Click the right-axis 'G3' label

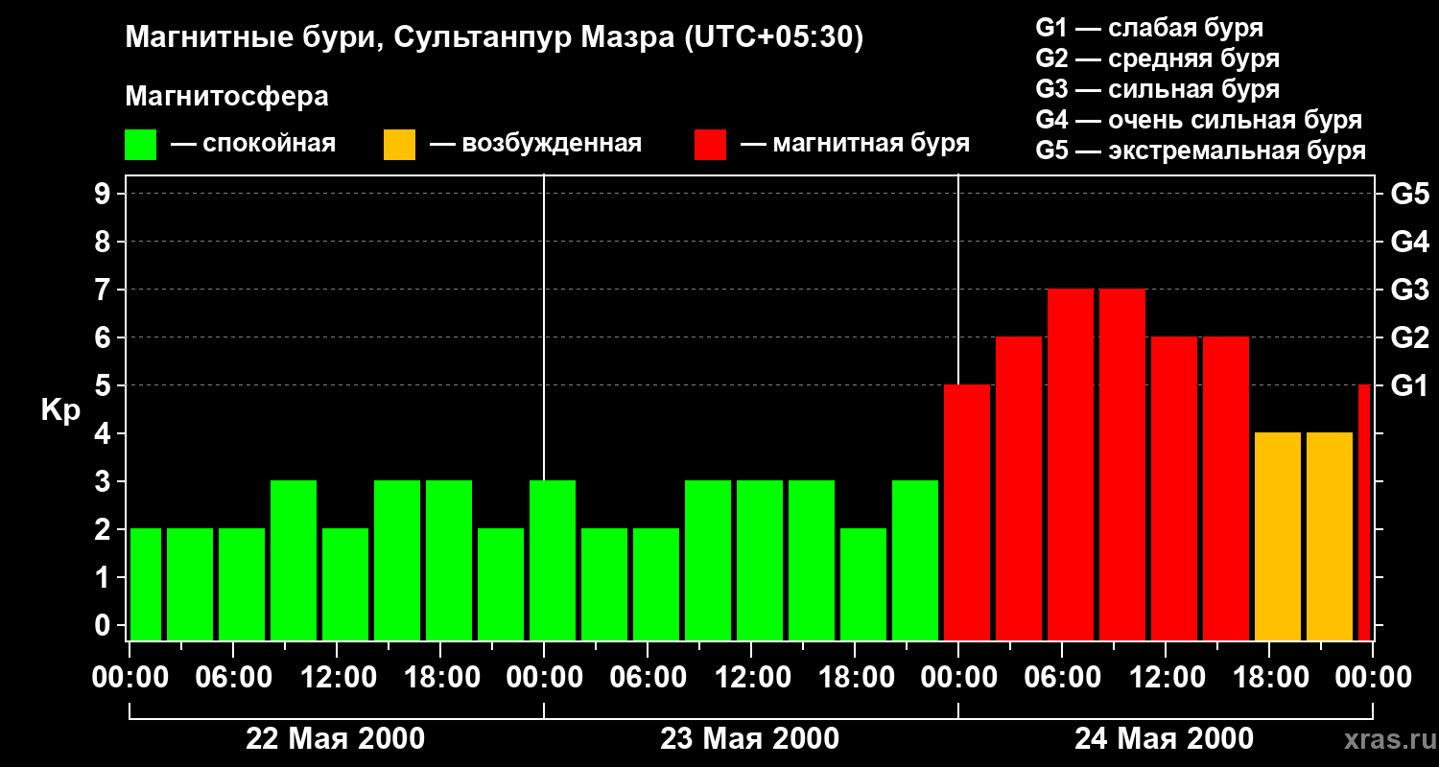pos(1409,290)
